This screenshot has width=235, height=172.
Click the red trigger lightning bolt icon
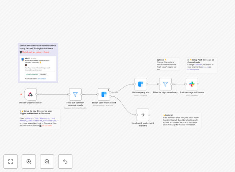[x=21, y=94]
